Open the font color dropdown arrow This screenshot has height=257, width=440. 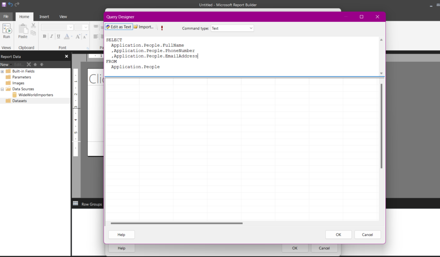72,36
